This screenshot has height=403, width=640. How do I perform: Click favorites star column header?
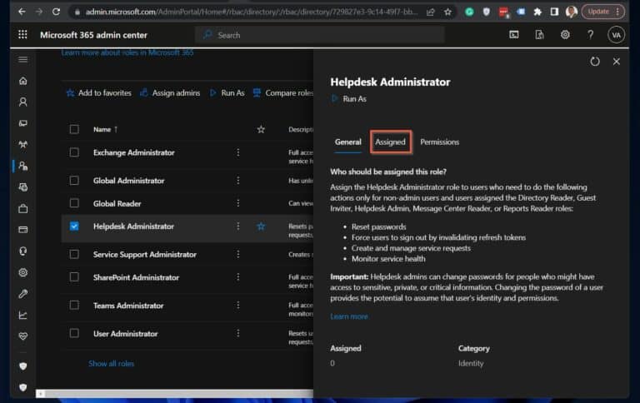point(261,129)
